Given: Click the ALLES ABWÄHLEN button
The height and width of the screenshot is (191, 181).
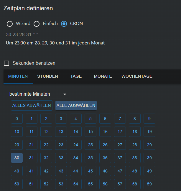Looking at the screenshot, I should (x=32, y=105).
